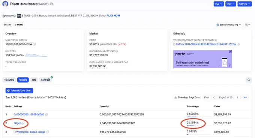Click the ERC-20 tag
The width and height of the screenshot is (255, 138).
7,25
